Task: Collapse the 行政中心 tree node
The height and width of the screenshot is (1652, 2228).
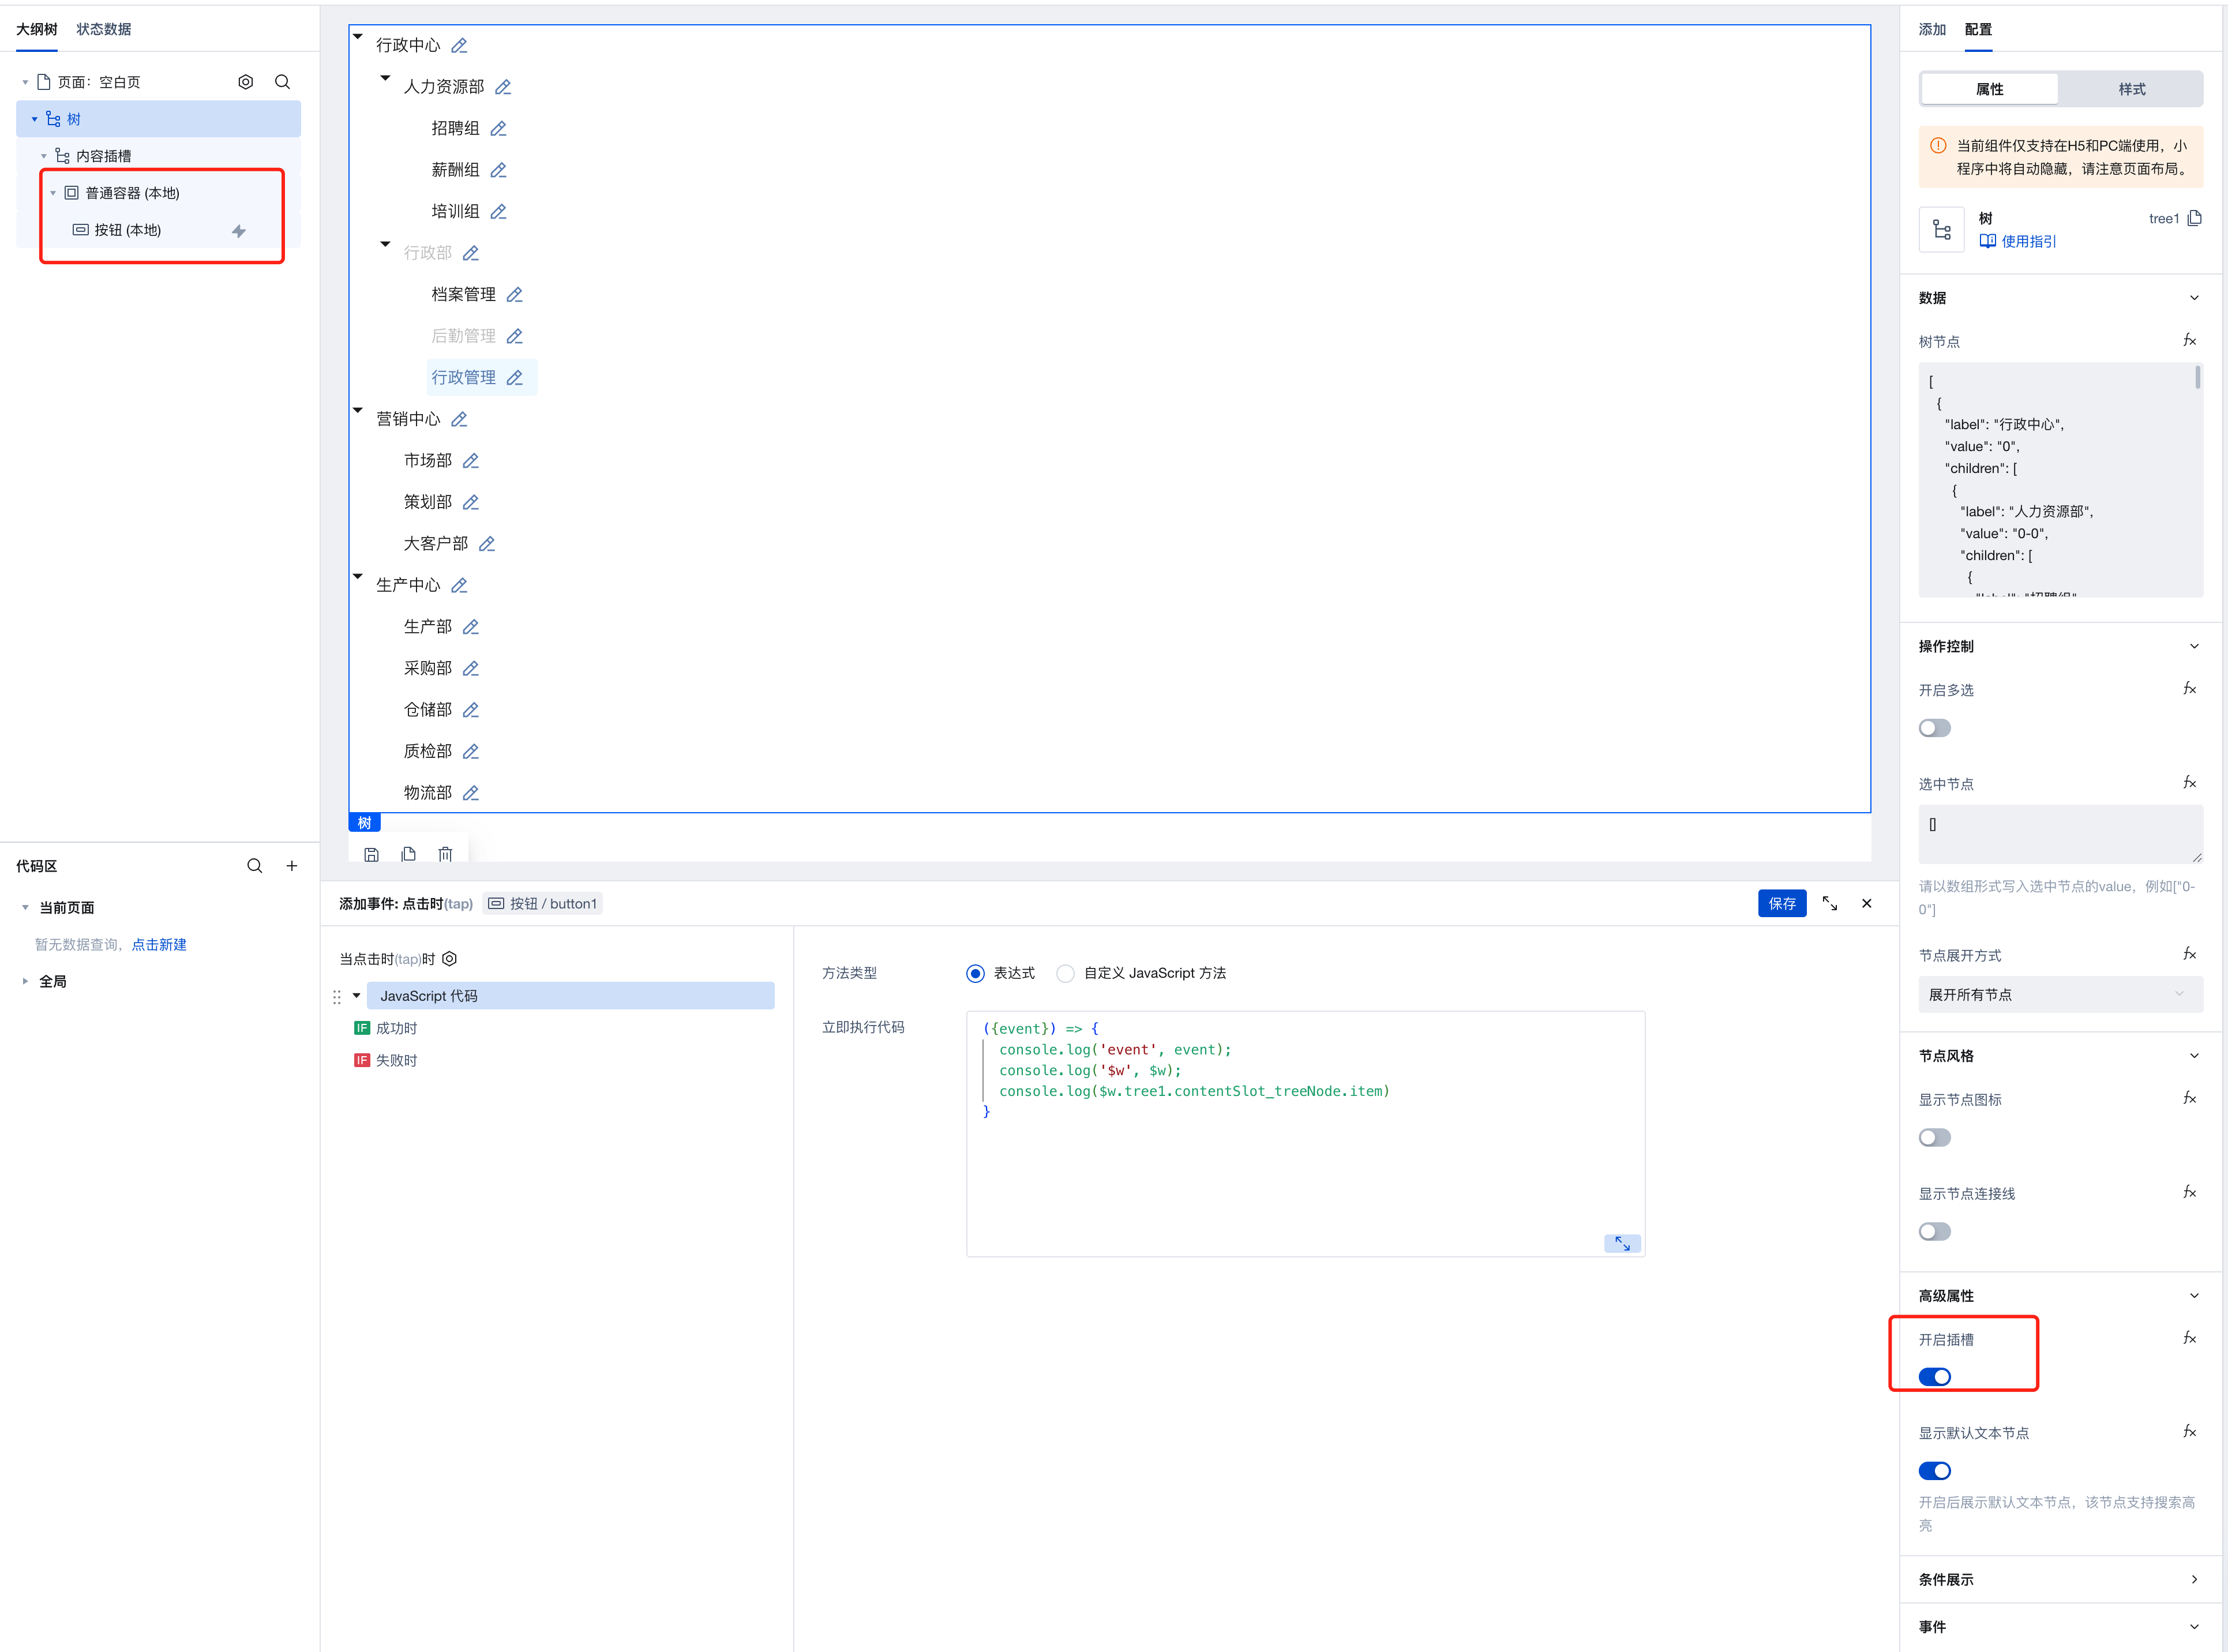Action: coord(358,36)
